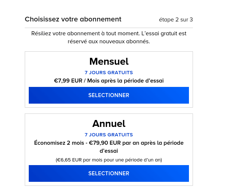This screenshot has width=237, height=188.
Task: Click the réservé aux nouveaux abonnés text
Action: click(109, 41)
